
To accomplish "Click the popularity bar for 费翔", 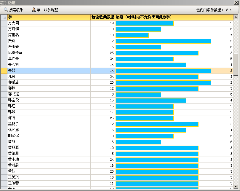I will (x=163, y=41).
